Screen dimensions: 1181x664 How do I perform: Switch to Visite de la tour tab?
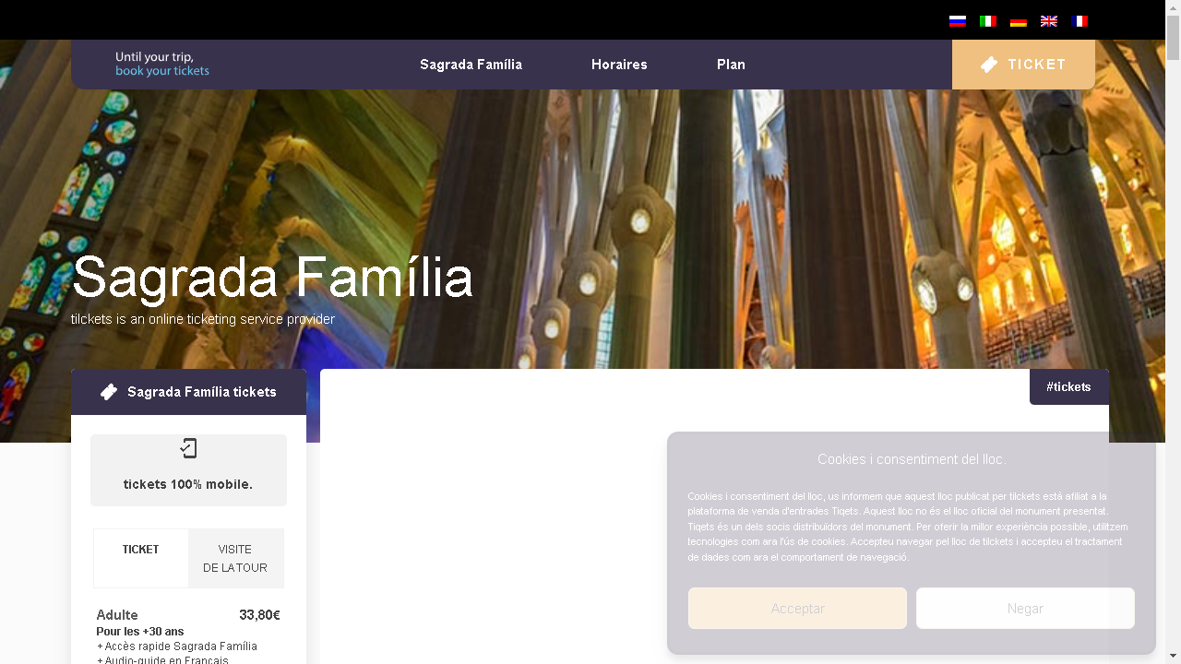point(235,558)
